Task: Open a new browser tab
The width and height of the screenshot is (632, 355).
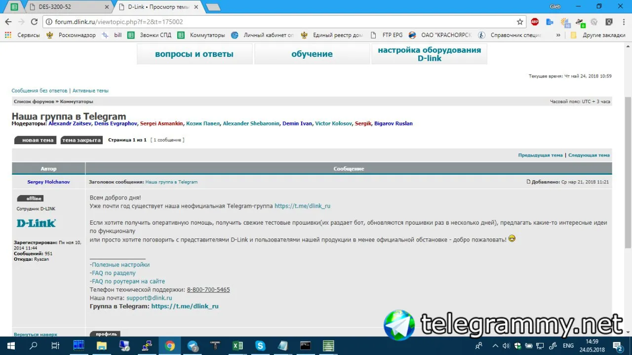Action: click(213, 7)
